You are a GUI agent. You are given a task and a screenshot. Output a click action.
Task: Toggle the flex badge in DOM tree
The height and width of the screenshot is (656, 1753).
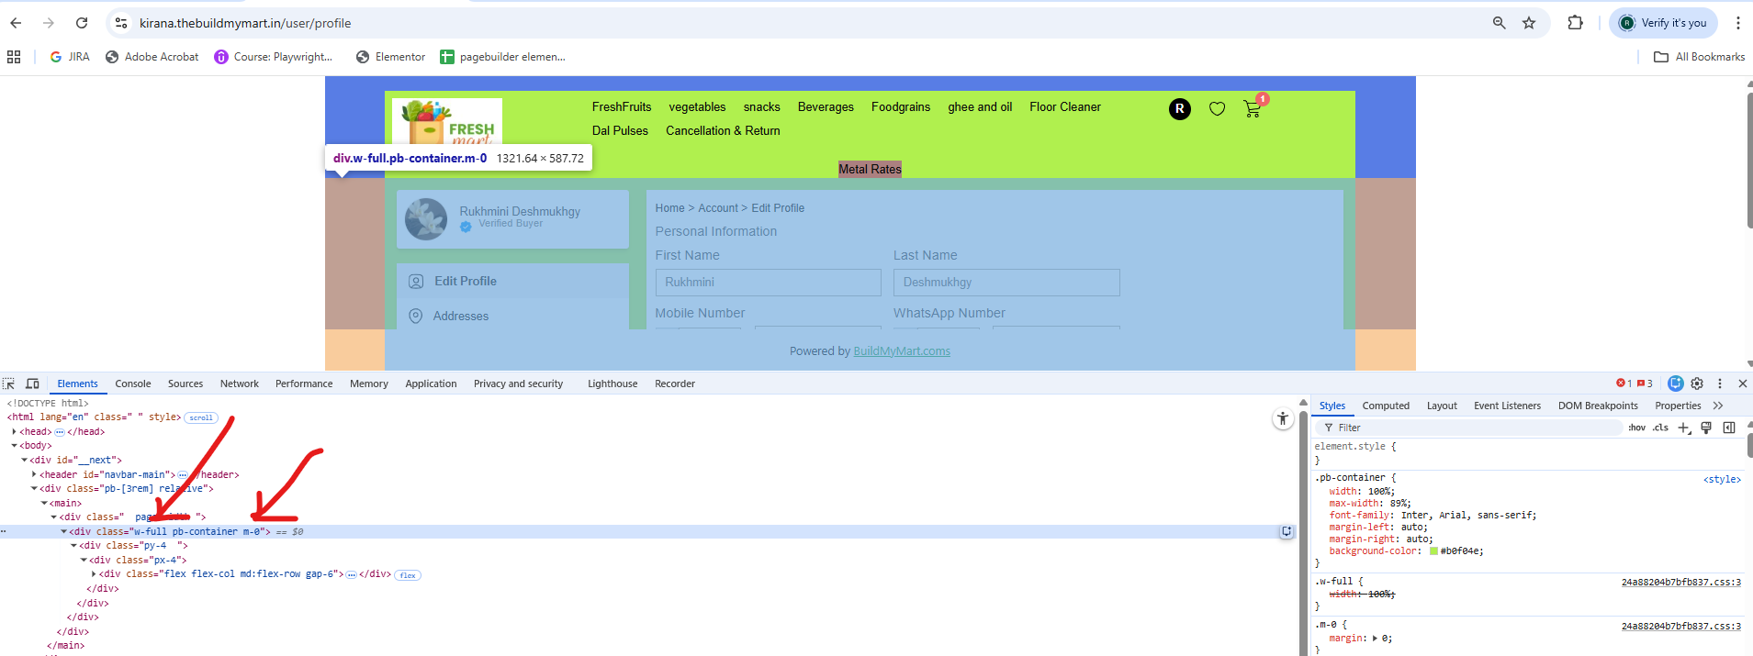point(408,575)
